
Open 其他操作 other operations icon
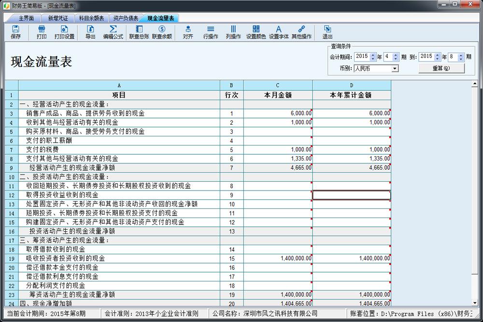coord(301,32)
